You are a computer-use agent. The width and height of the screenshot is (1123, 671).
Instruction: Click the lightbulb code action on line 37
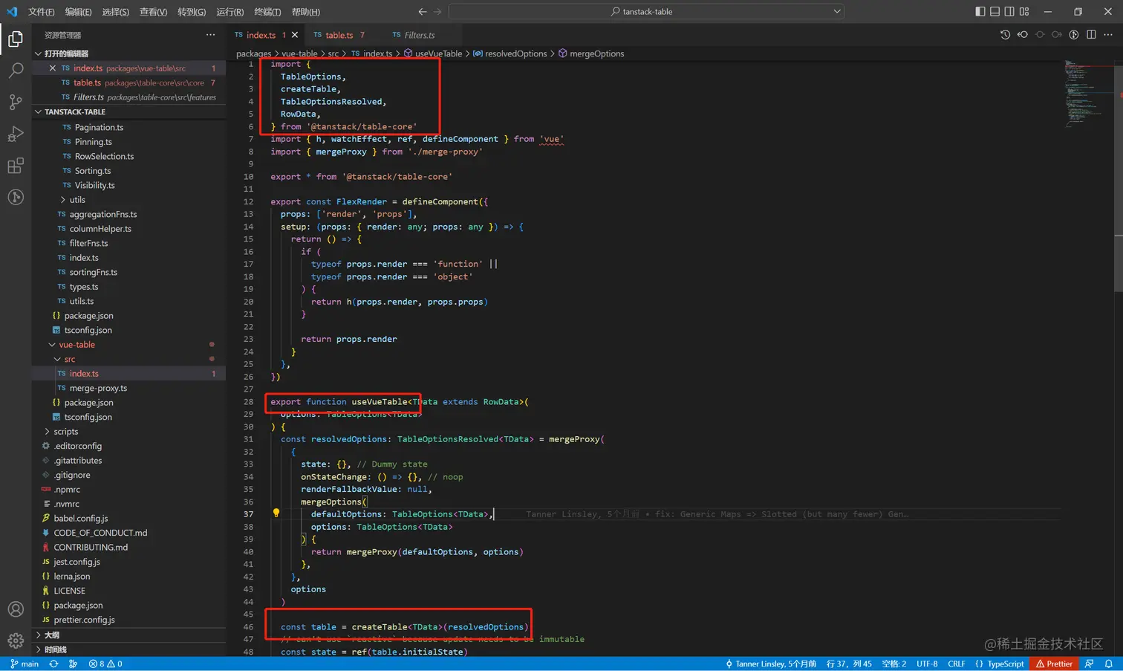[x=276, y=513]
